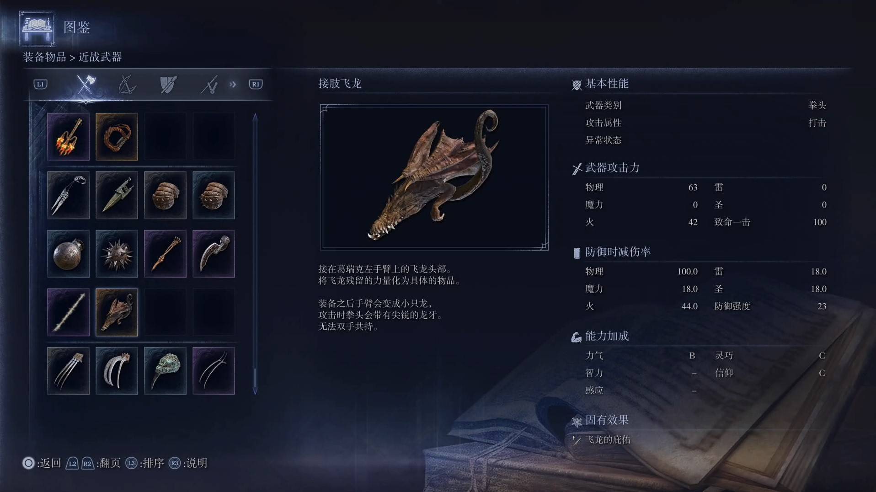Select the thorned whip weapon icon
Viewport: 876px width, 492px height.
(x=68, y=312)
